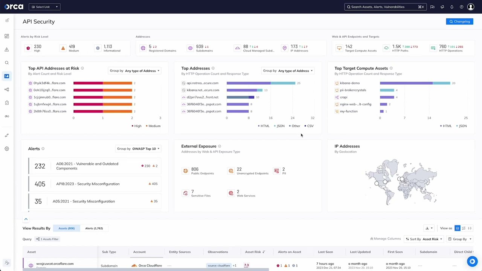Toggle the CSV legend in Top Addresses
The height and width of the screenshot is (271, 482).
click(x=309, y=126)
